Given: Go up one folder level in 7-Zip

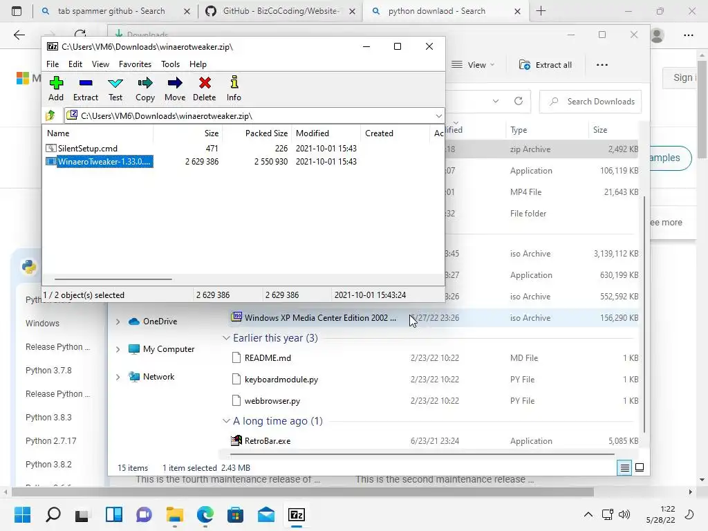Looking at the screenshot, I should coord(50,115).
